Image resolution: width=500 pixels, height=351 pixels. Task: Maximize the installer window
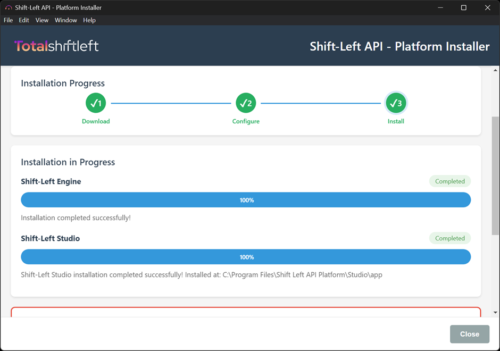pyautogui.click(x=463, y=8)
